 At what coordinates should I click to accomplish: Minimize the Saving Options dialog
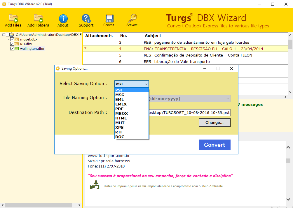pos(205,68)
